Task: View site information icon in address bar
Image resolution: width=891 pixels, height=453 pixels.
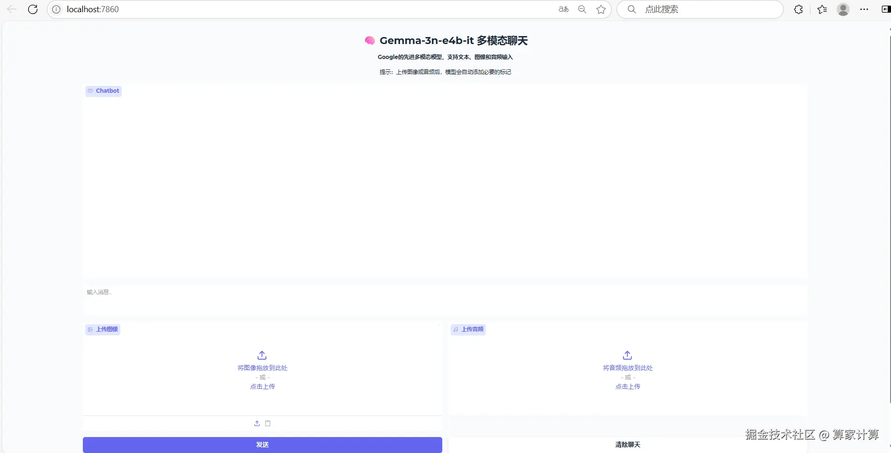Action: 56,9
